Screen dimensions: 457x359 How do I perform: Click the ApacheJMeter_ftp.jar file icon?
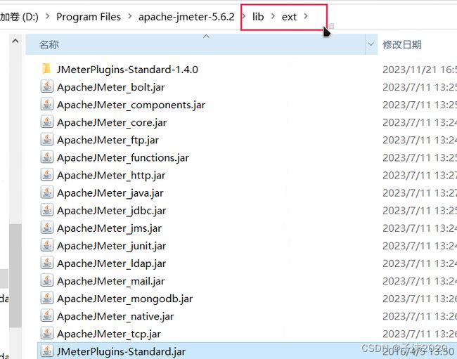click(46, 140)
